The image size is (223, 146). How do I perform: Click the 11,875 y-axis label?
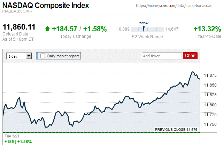[x=210, y=75]
